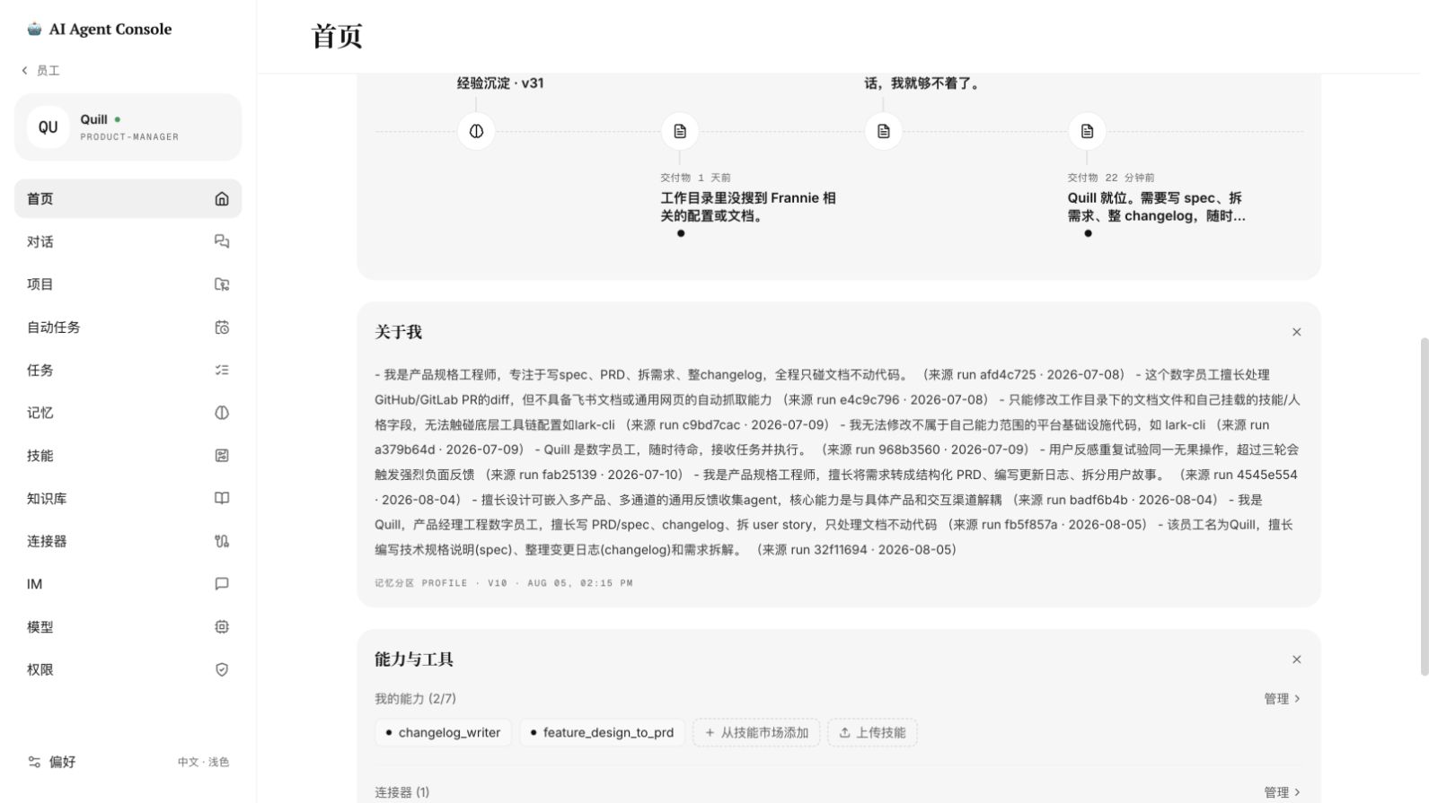The image size is (1429, 803).
Task: Select the changelog_writer skill chip
Action: (444, 732)
